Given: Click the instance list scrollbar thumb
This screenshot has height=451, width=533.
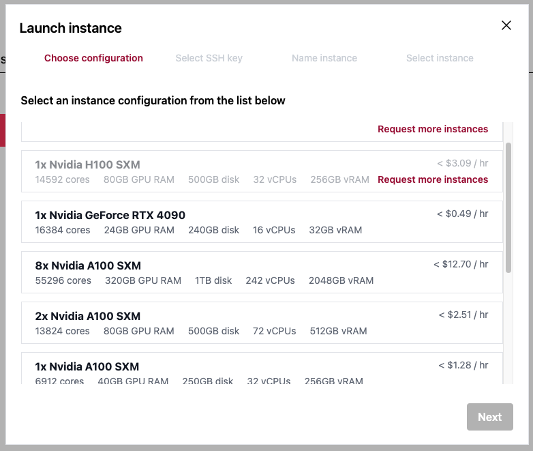Looking at the screenshot, I should (508, 207).
